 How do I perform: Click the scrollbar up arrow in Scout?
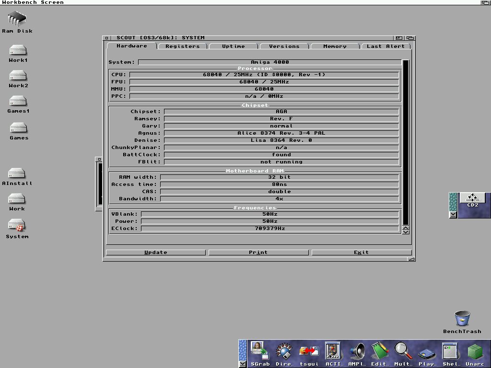[x=406, y=228]
